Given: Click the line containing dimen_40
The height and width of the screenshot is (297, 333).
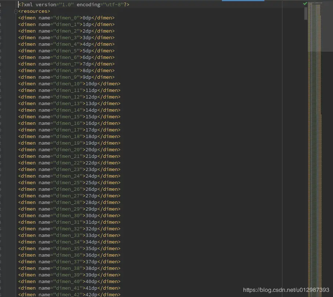Looking at the screenshot, I should tap(69, 281).
